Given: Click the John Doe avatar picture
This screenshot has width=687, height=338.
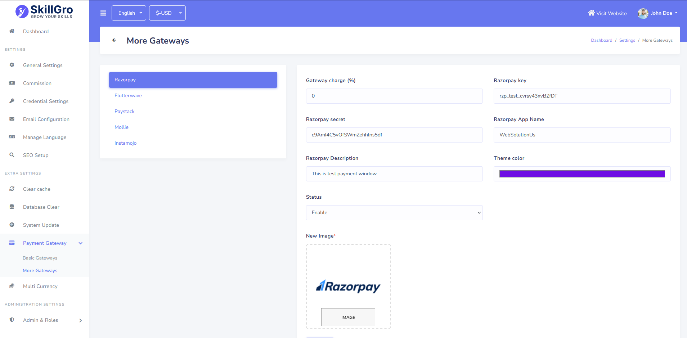Looking at the screenshot, I should pyautogui.click(x=643, y=13).
